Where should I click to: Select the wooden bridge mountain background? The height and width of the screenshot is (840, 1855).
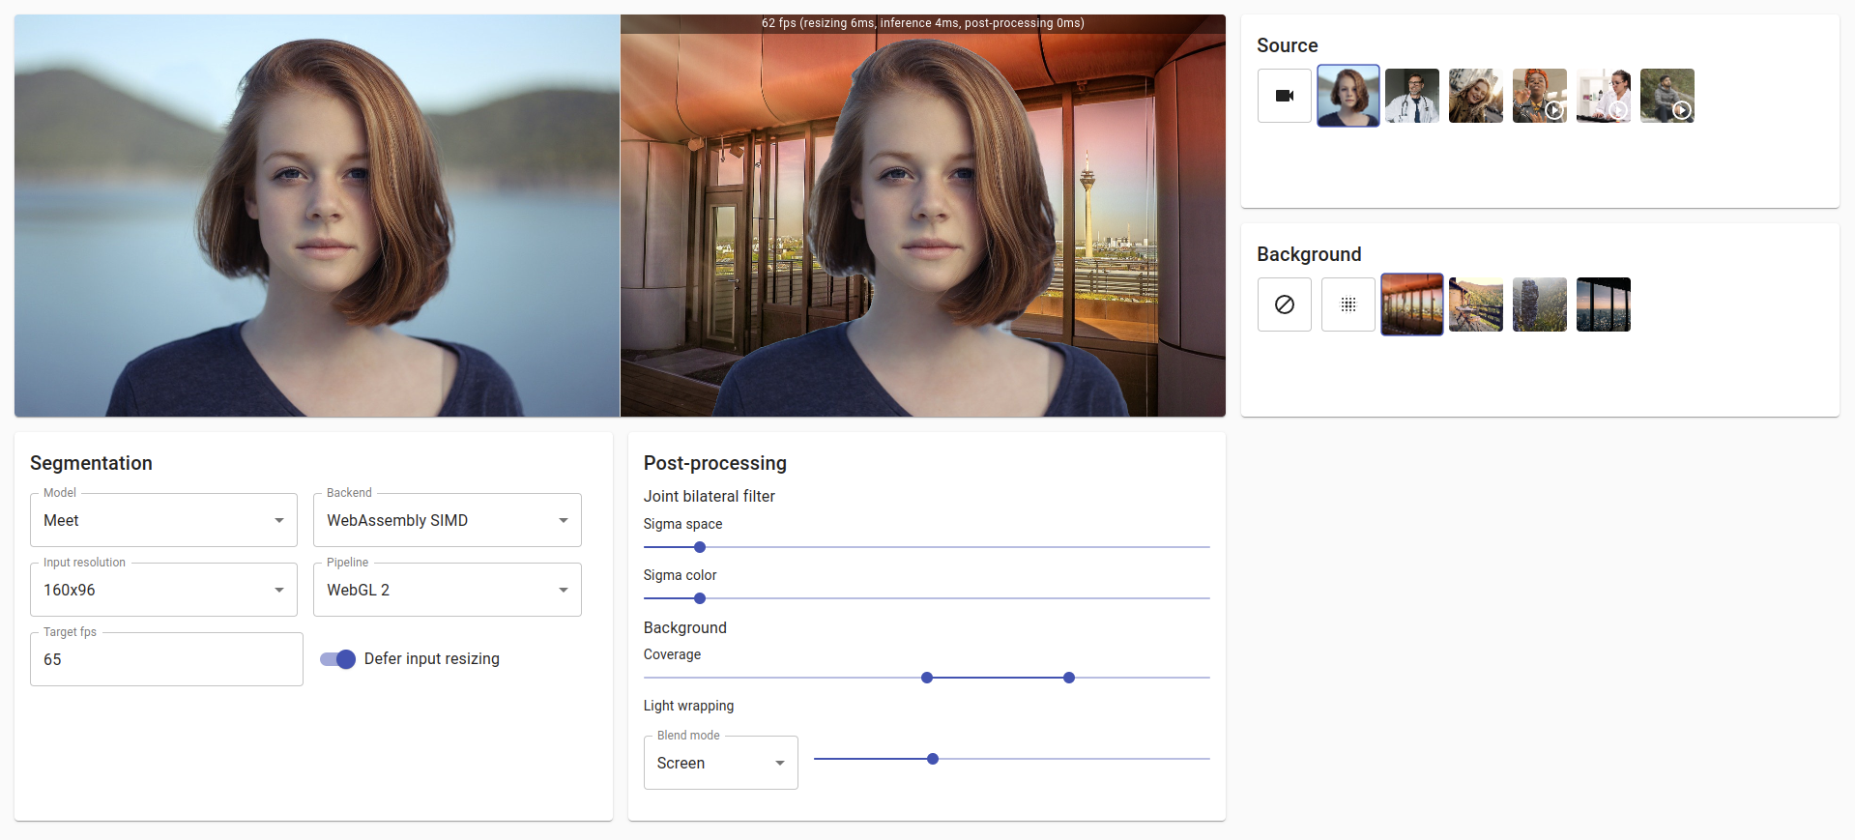(x=1476, y=304)
